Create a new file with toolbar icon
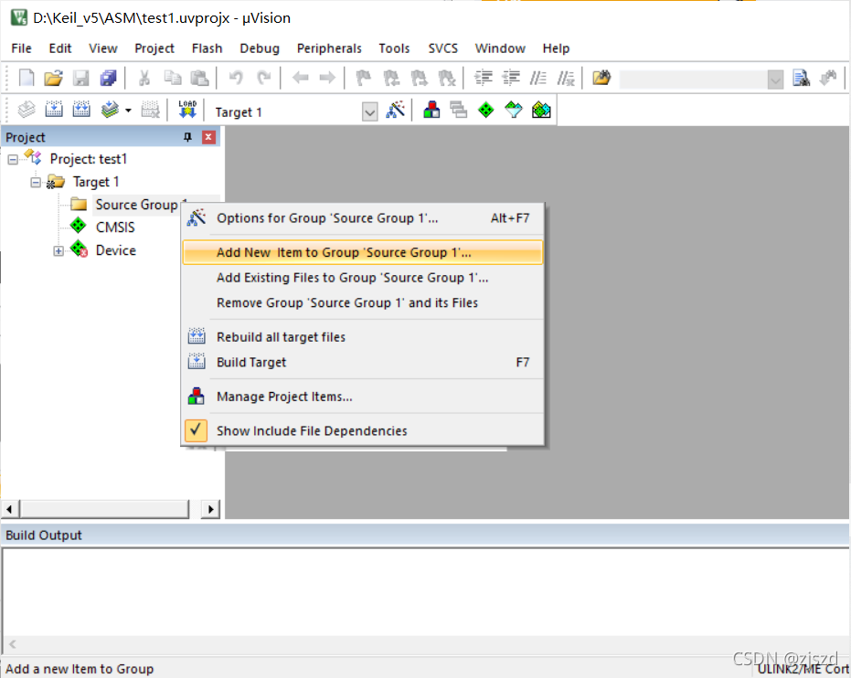Viewport: 851px width, 678px height. point(26,78)
